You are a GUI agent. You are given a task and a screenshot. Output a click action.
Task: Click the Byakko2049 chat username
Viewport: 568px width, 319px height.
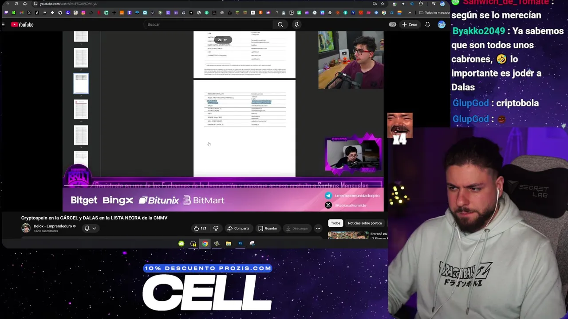click(479, 31)
